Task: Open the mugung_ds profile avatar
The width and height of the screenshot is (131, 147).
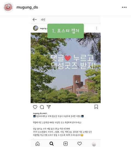Action: click(8, 7)
